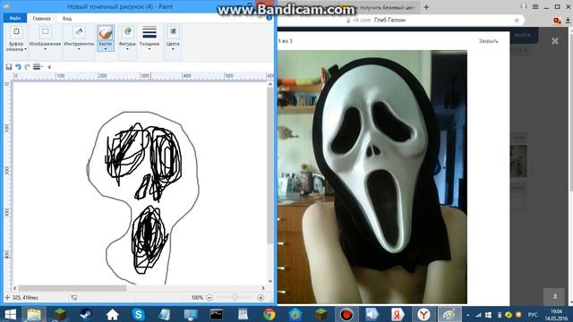Open the Фигуры shapes gallery
573x322 pixels.
tap(127, 38)
